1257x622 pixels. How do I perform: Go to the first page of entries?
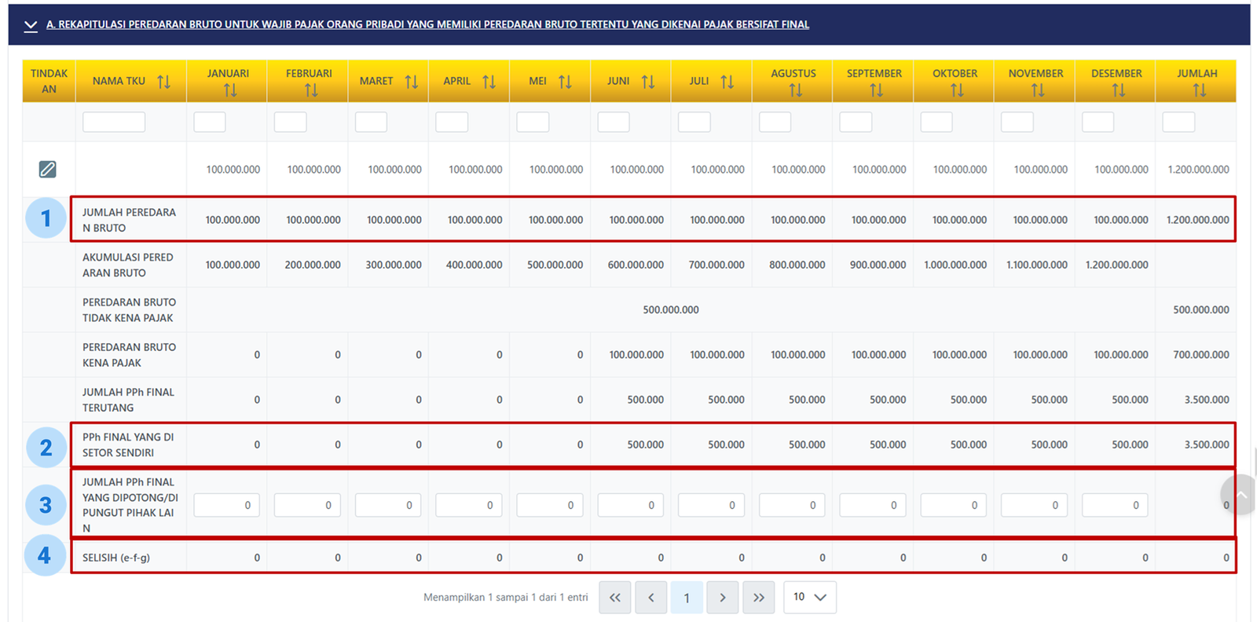click(x=614, y=598)
